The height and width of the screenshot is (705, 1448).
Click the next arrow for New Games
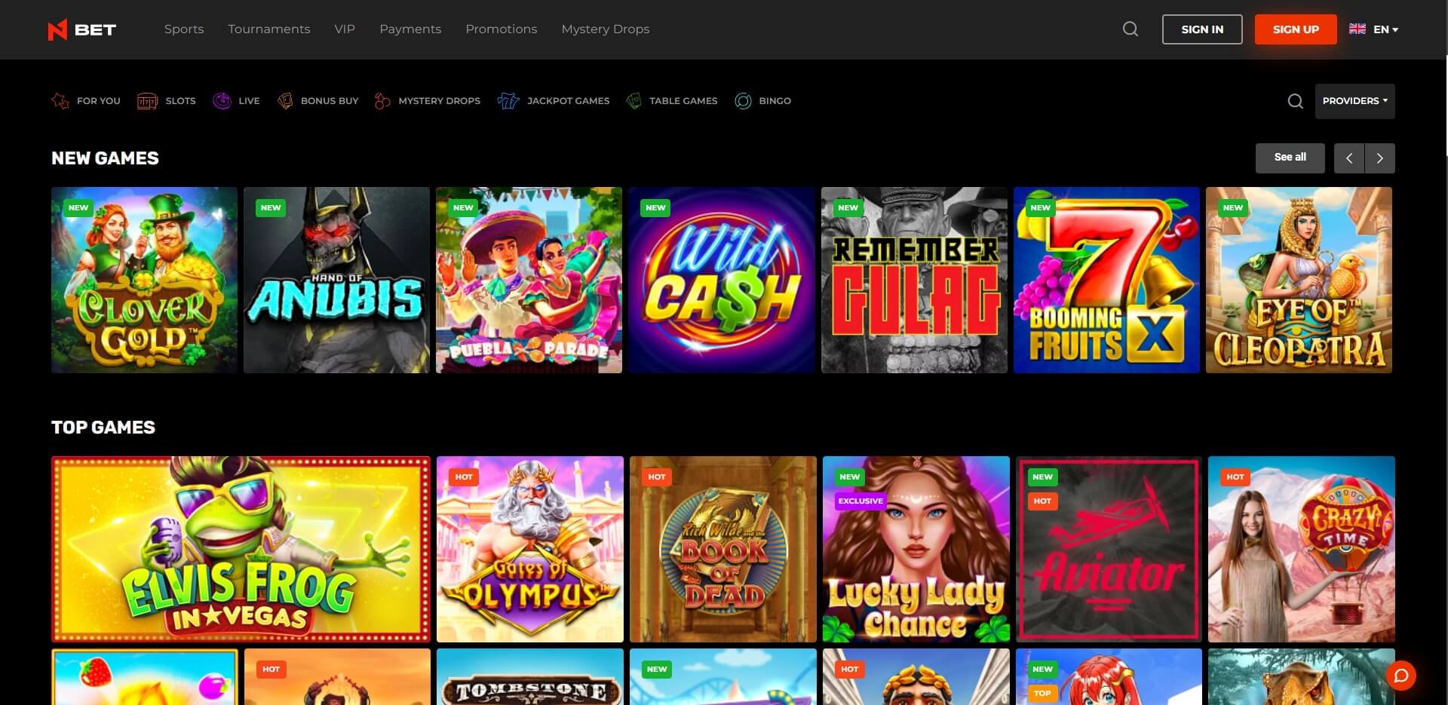click(x=1380, y=158)
